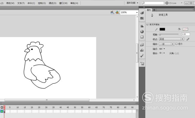Open the 样式 stroke style dropdown
This screenshot has width=195, height=118.
click(182, 39)
